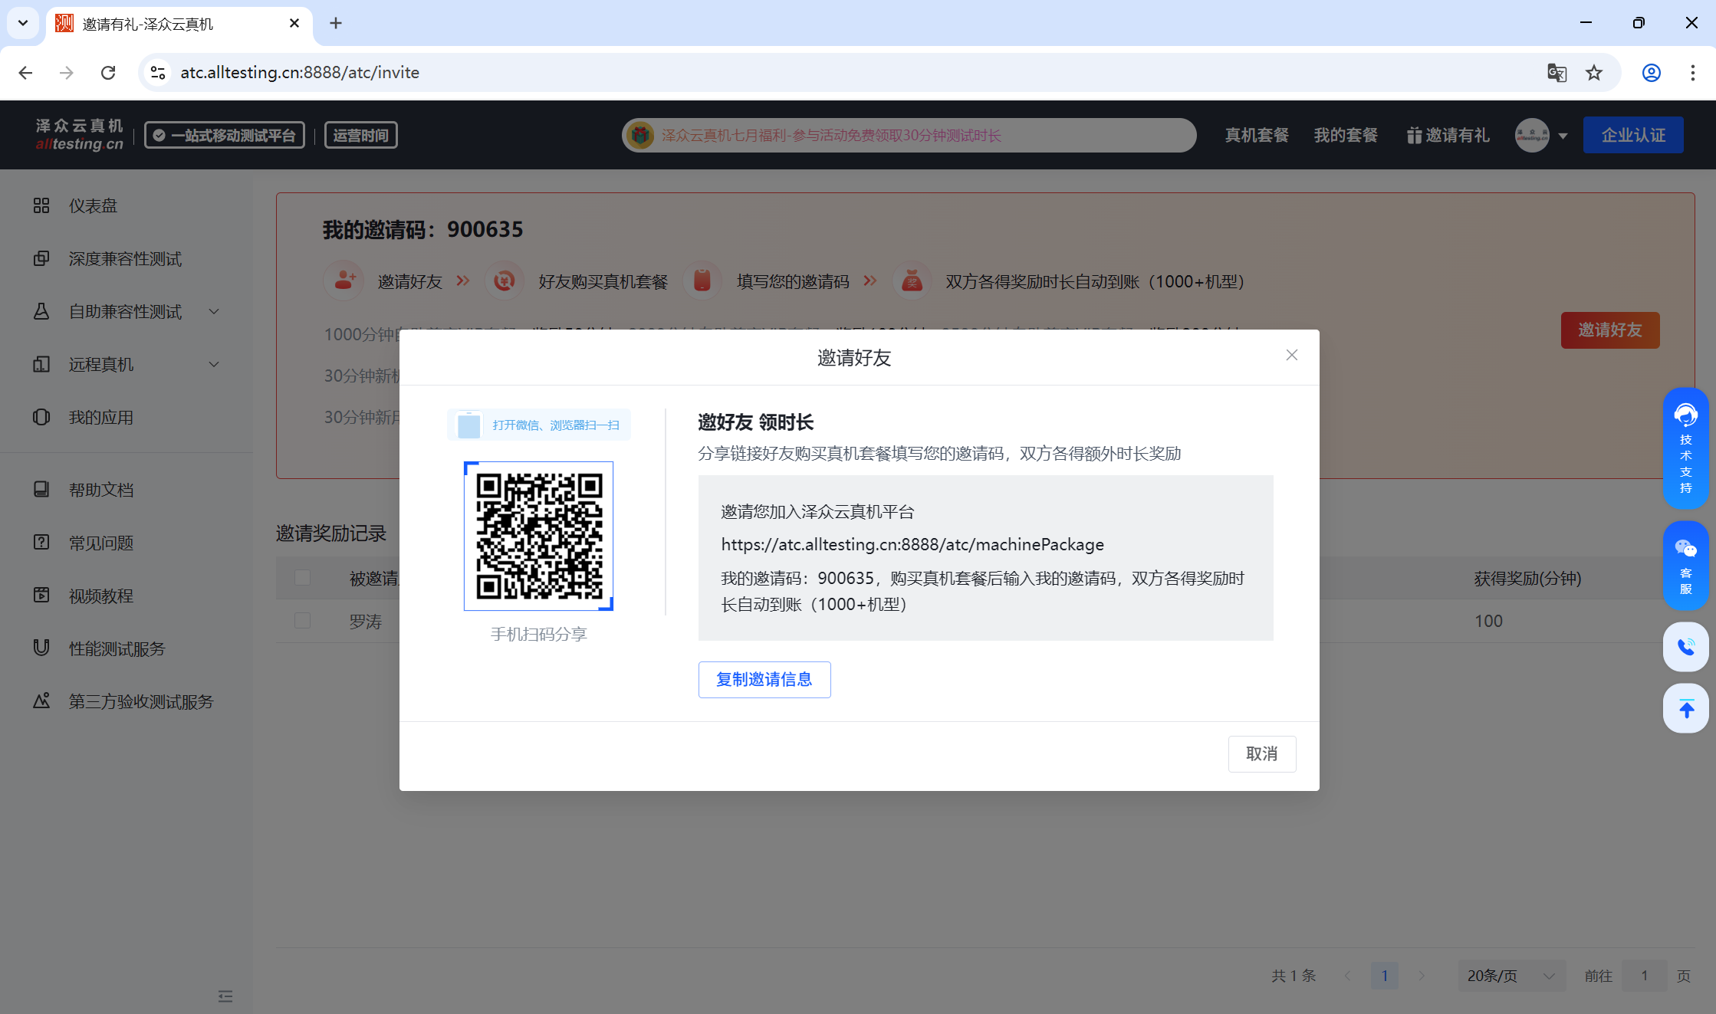Click the red 邀请好友 button
Screen dimensions: 1716x1014
pos(1610,330)
